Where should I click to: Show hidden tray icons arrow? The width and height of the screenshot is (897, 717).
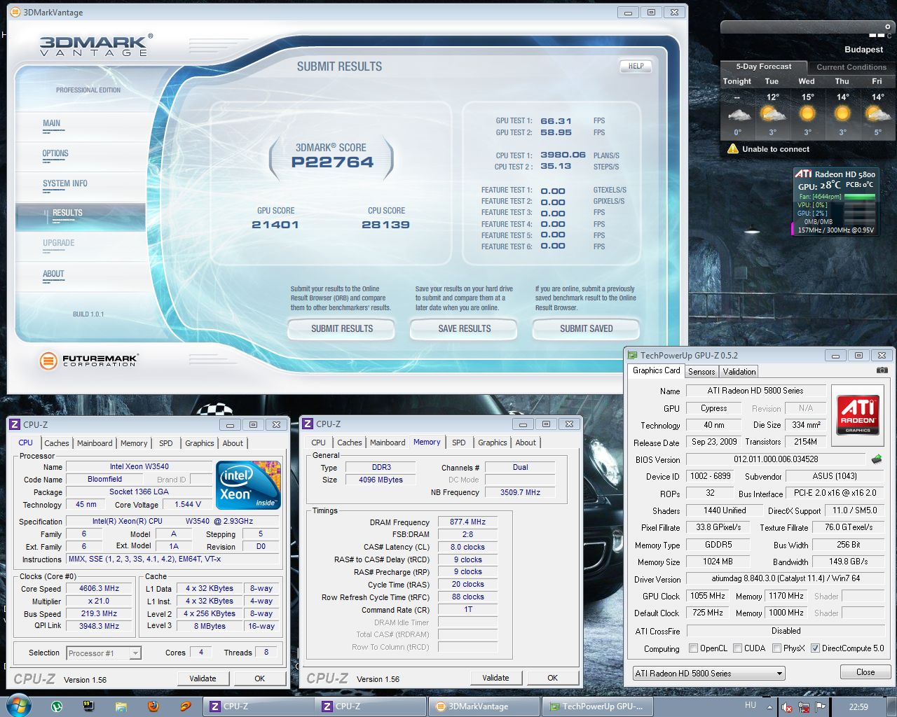pos(771,706)
